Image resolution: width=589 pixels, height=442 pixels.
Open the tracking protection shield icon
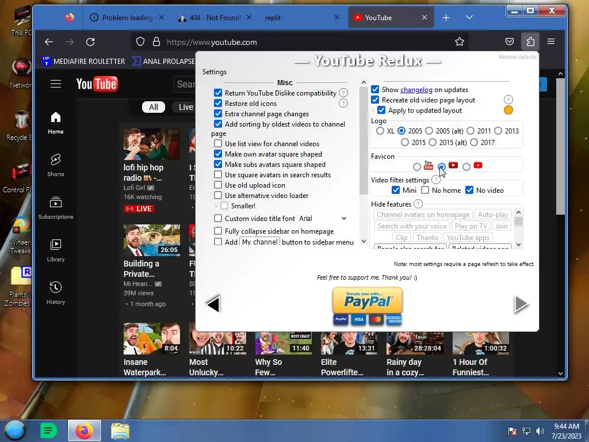[140, 41]
